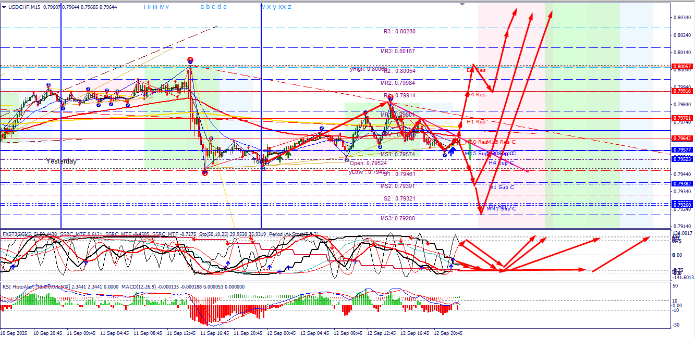Click the 0.79642 current price tag

(x=682, y=139)
